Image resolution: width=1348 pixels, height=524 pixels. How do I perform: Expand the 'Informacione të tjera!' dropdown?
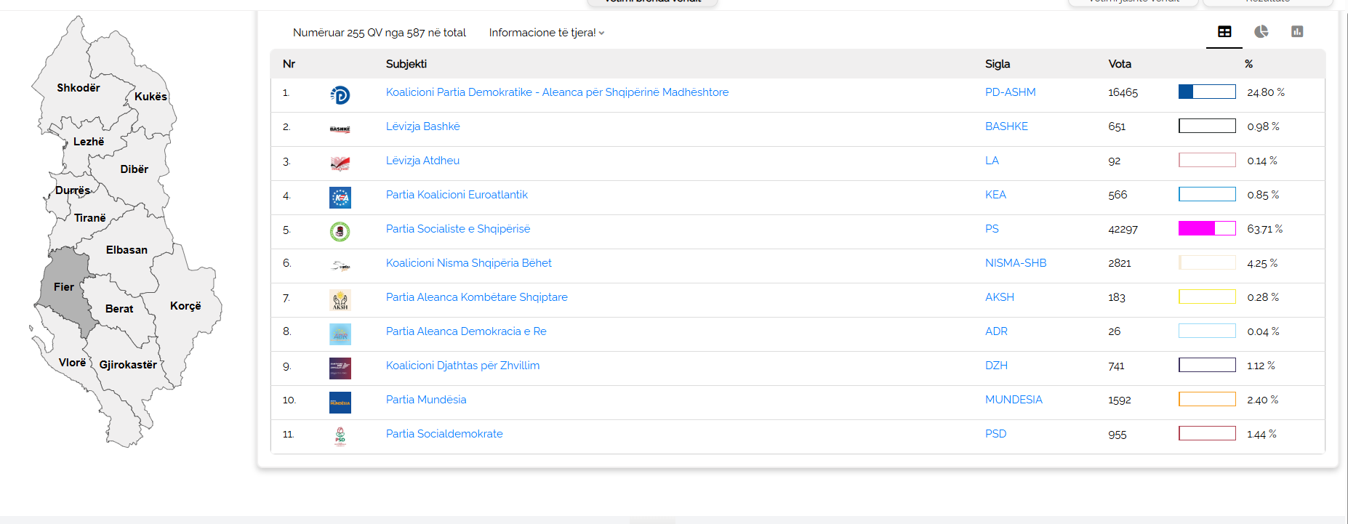coord(546,33)
